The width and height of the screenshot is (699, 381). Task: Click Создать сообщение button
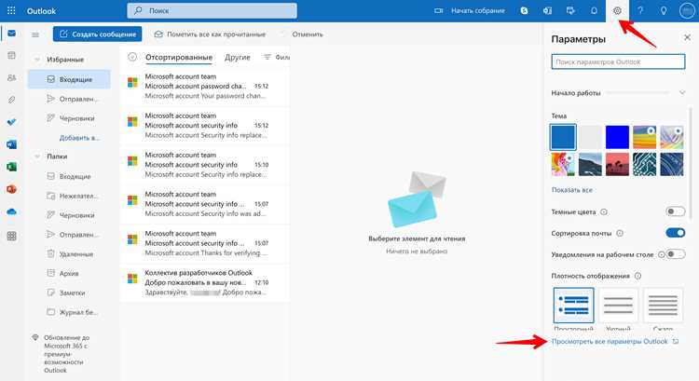click(97, 34)
